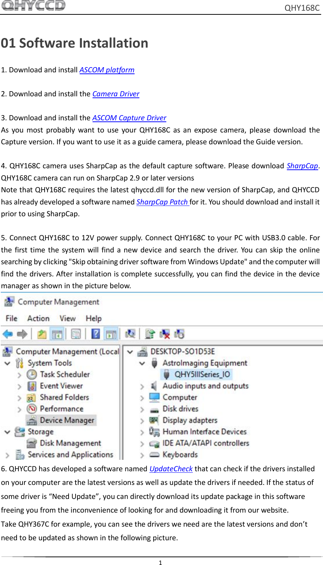Viewport: 323px width, 565px height.
Task: Select Computer Management (Local) root node
Action: pos(67,352)
